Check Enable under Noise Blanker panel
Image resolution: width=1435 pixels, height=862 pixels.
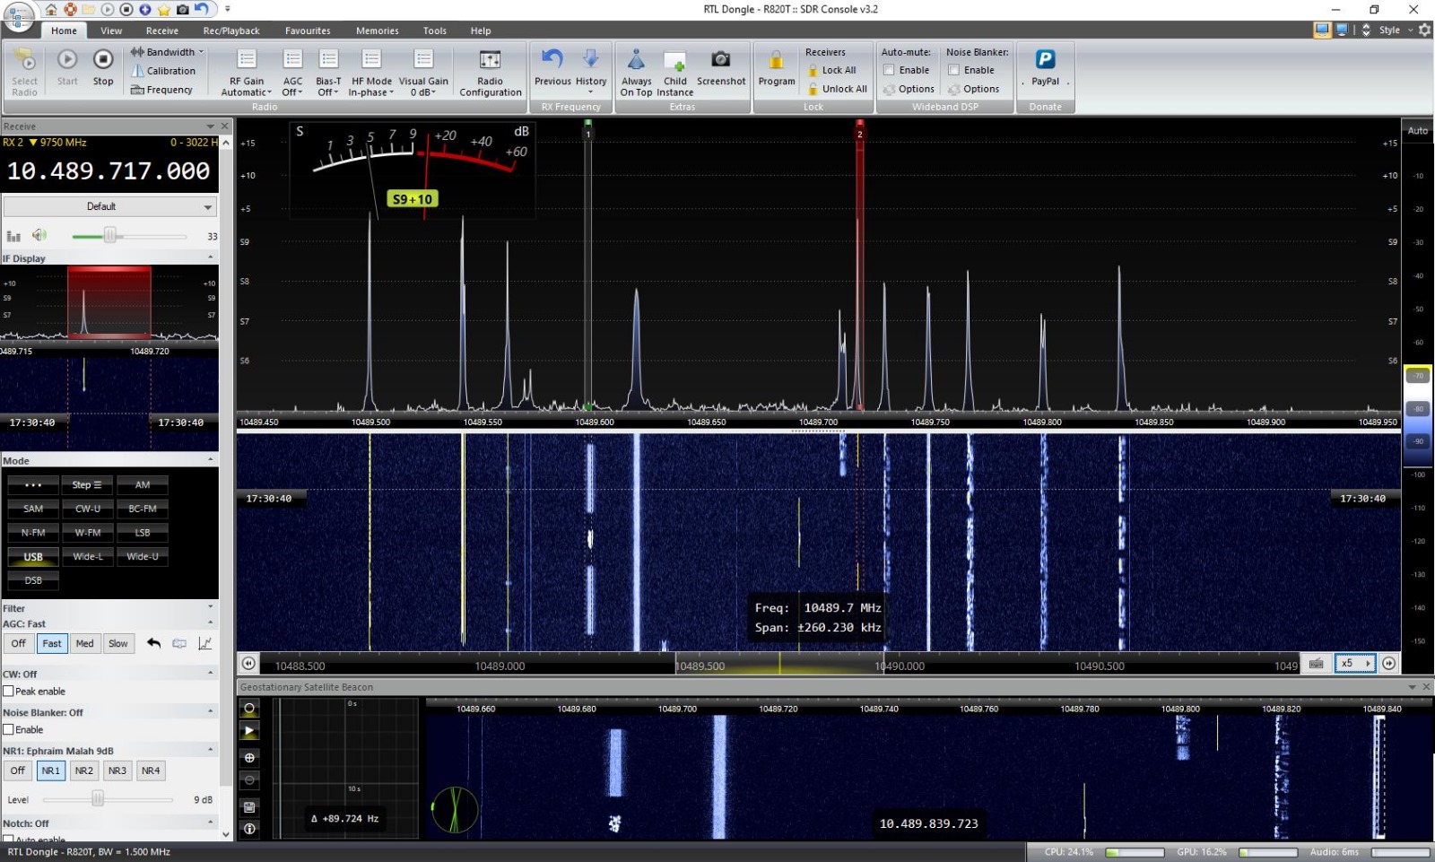click(8, 730)
